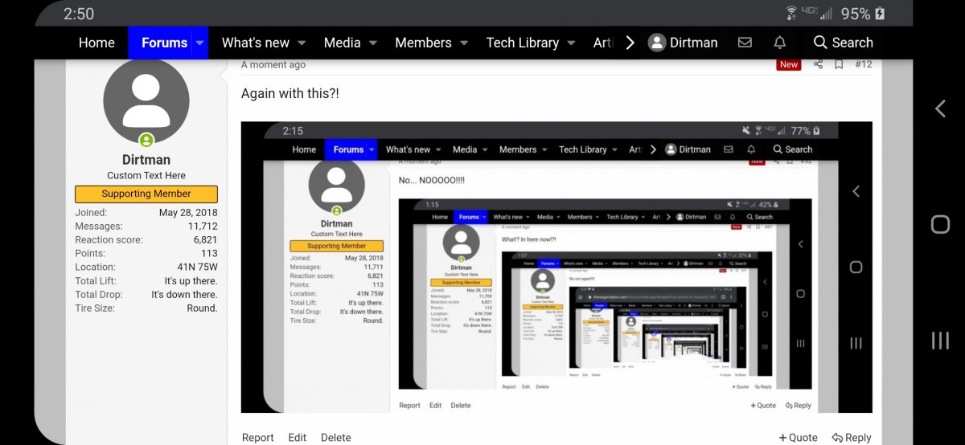Bookmark this post with bookmark icon
Image resolution: width=965 pixels, height=445 pixels.
[x=839, y=64]
